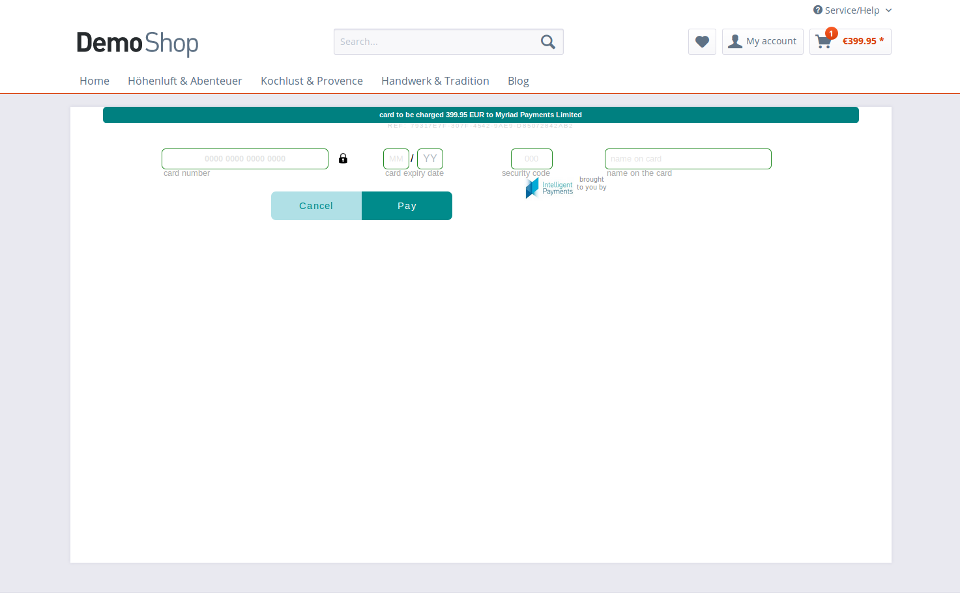Click the Intelligent Payments logo
960x607 pixels.
point(549,188)
